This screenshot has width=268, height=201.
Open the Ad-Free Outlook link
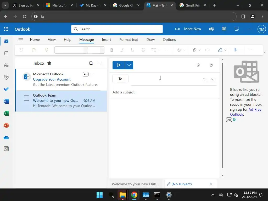(x=245, y=112)
